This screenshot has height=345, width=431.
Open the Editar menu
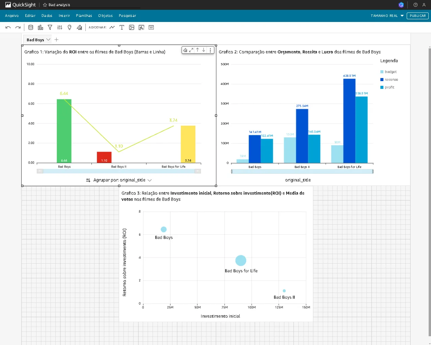30,16
